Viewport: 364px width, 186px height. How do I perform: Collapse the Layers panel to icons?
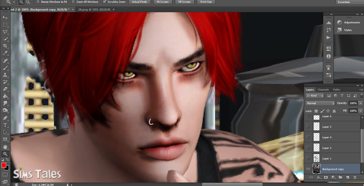(358, 86)
